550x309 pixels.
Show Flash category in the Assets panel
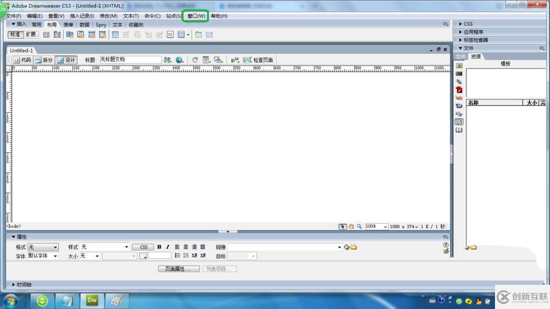[459, 90]
